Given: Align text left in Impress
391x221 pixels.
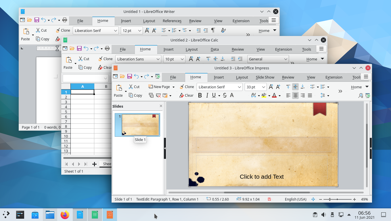Looking at the screenshot, I should coord(288,95).
